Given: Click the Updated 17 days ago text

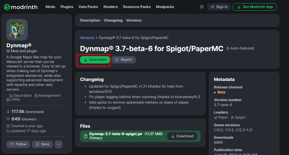Looking at the screenshot, I should (26, 131).
